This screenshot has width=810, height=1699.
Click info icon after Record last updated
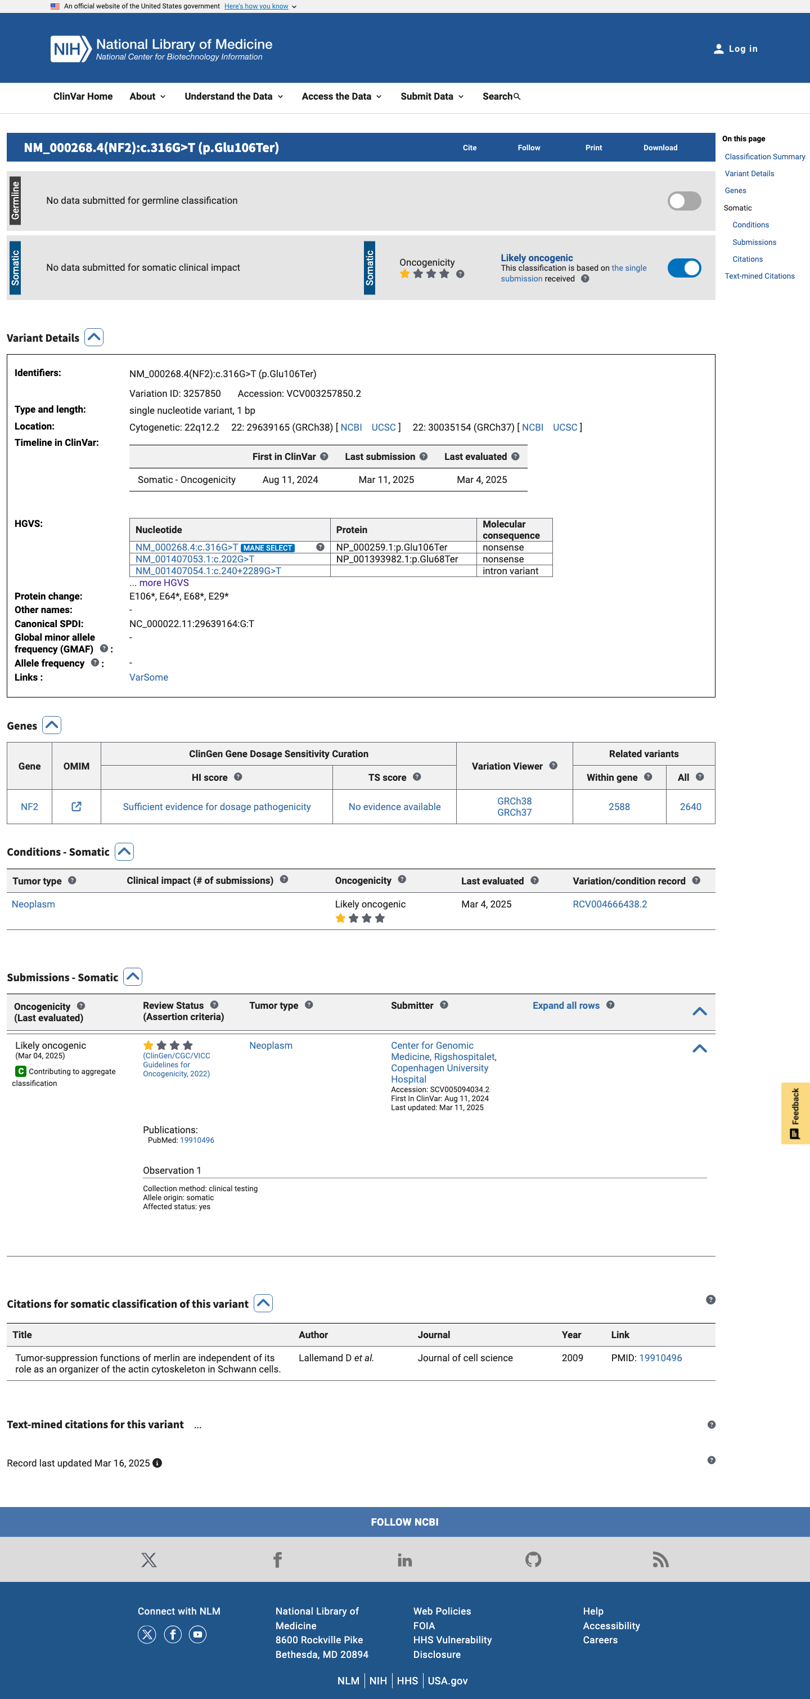(157, 1463)
